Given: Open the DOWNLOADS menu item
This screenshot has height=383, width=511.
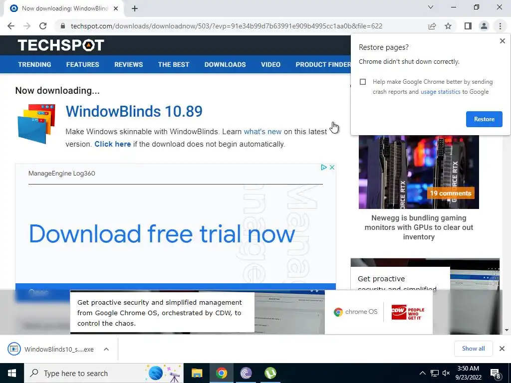Looking at the screenshot, I should 225,64.
